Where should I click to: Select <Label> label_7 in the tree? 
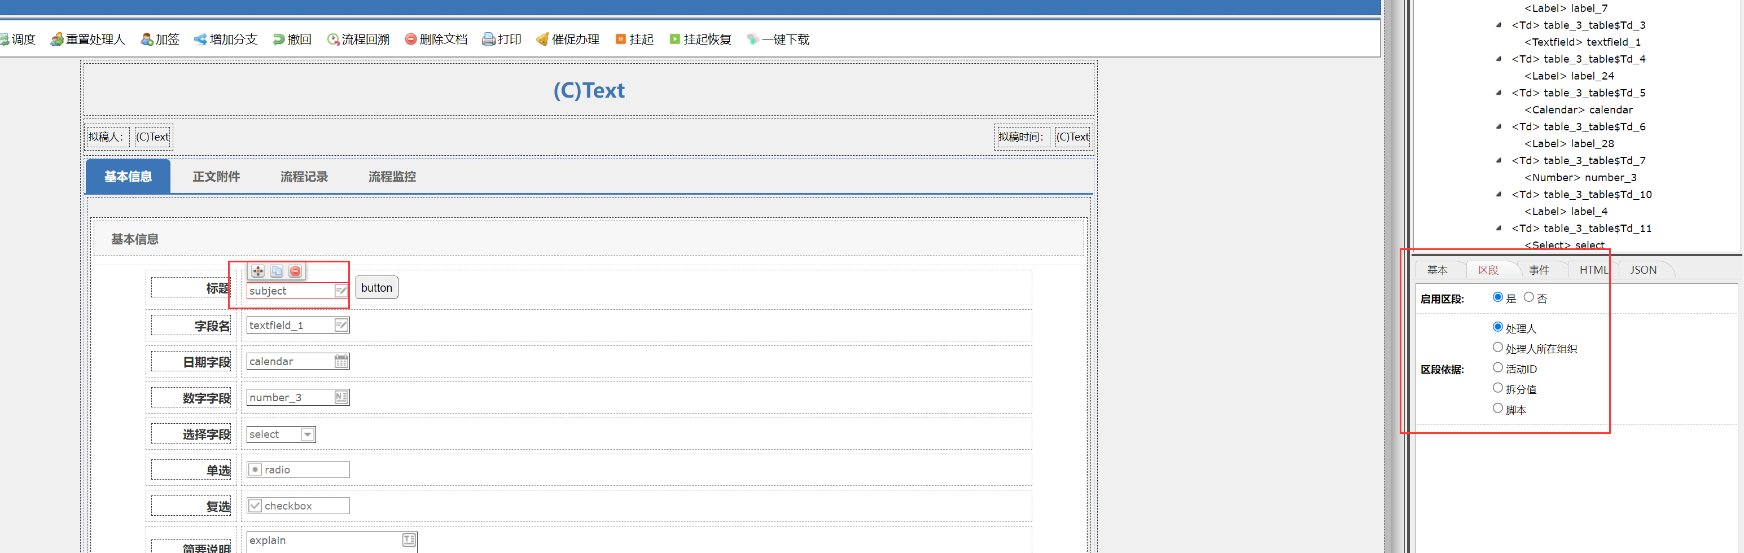1565,8
